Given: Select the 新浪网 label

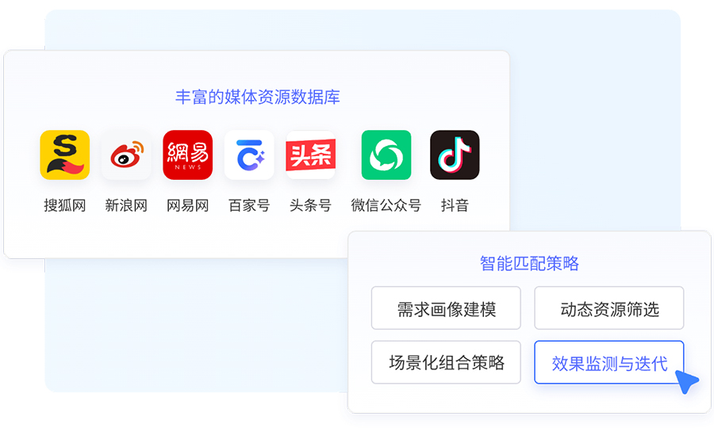Looking at the screenshot, I should (126, 205).
